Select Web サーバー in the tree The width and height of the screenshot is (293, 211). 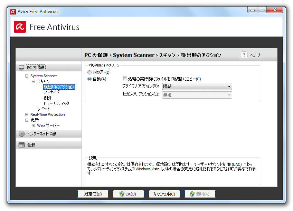[x=48, y=125]
